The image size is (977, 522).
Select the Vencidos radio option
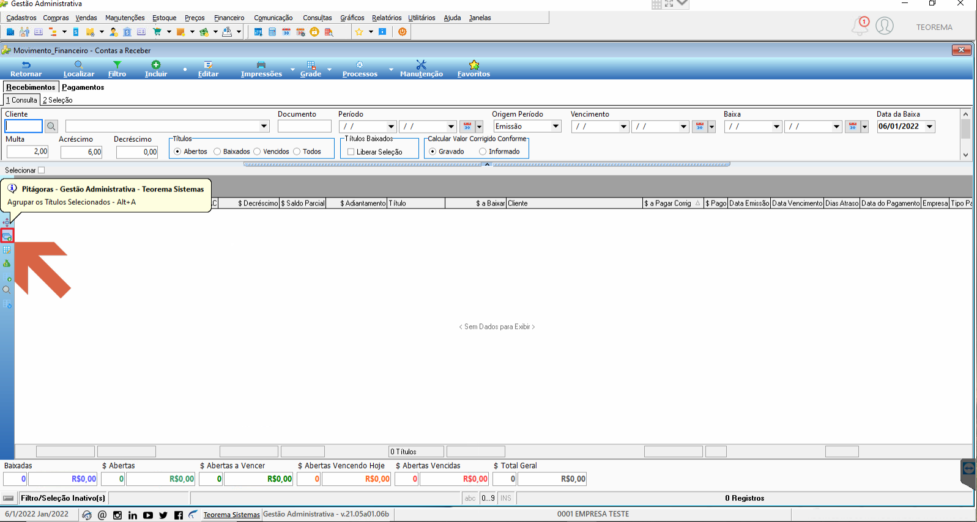click(x=257, y=152)
